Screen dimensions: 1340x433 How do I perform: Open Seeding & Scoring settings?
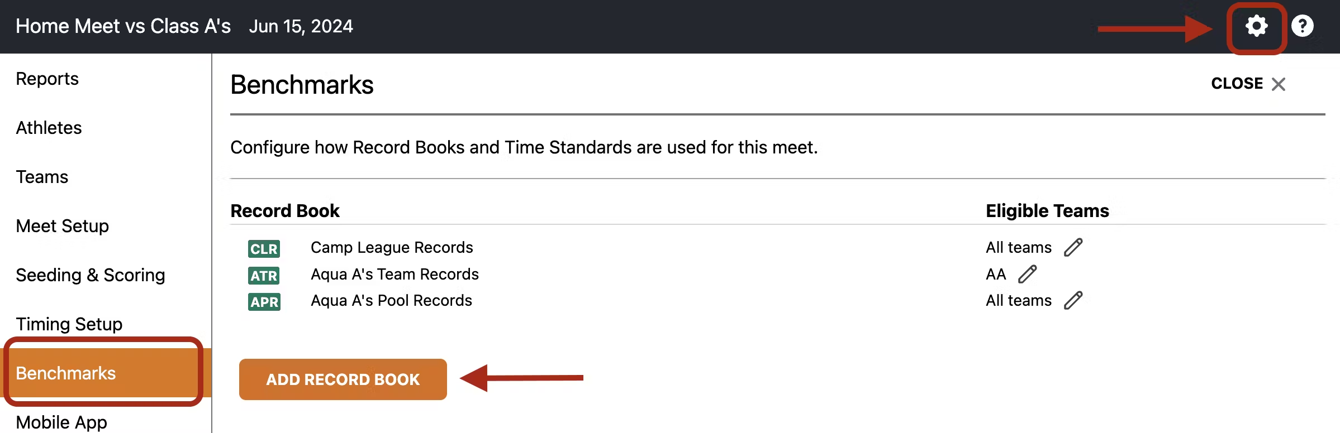pyautogui.click(x=91, y=275)
